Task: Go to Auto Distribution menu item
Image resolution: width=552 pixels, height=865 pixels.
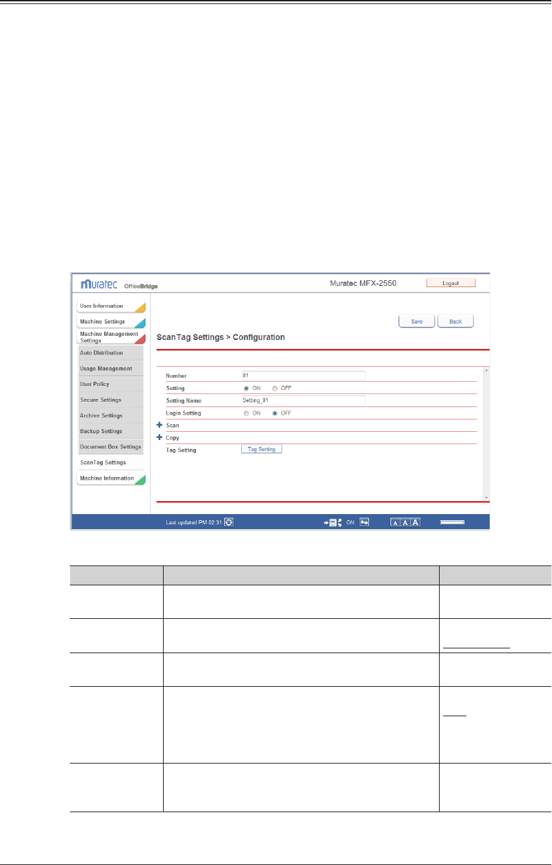Action: click(110, 353)
